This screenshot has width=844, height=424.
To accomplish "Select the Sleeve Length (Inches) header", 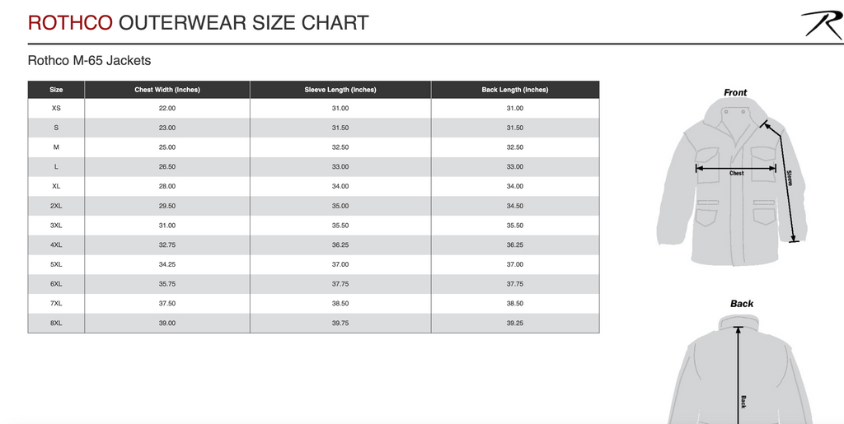I will coord(340,90).
